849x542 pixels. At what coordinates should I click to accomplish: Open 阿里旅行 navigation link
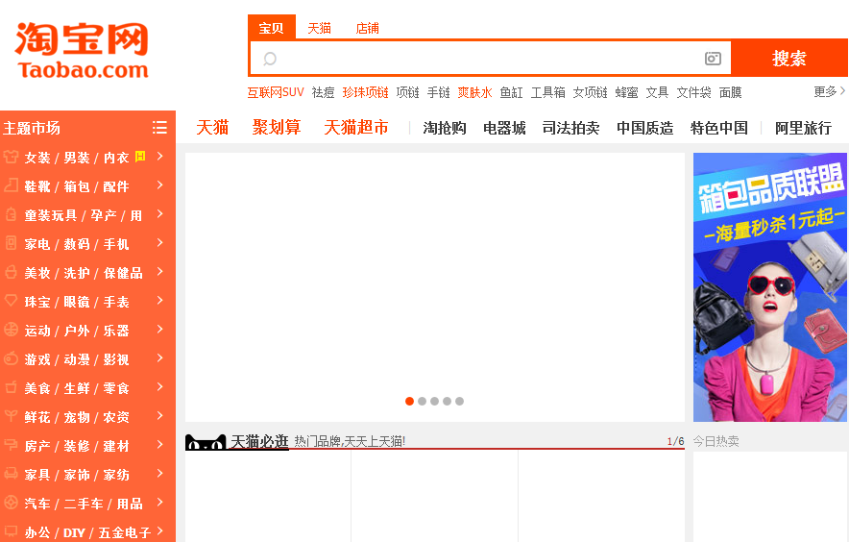803,128
